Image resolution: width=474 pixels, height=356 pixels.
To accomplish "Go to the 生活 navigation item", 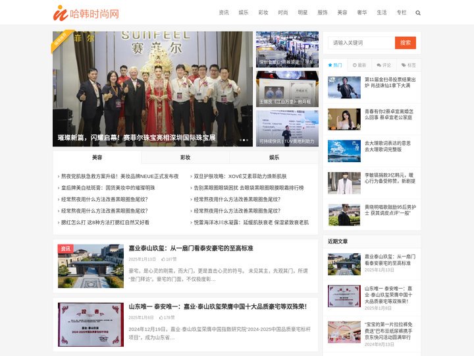I will [382, 13].
